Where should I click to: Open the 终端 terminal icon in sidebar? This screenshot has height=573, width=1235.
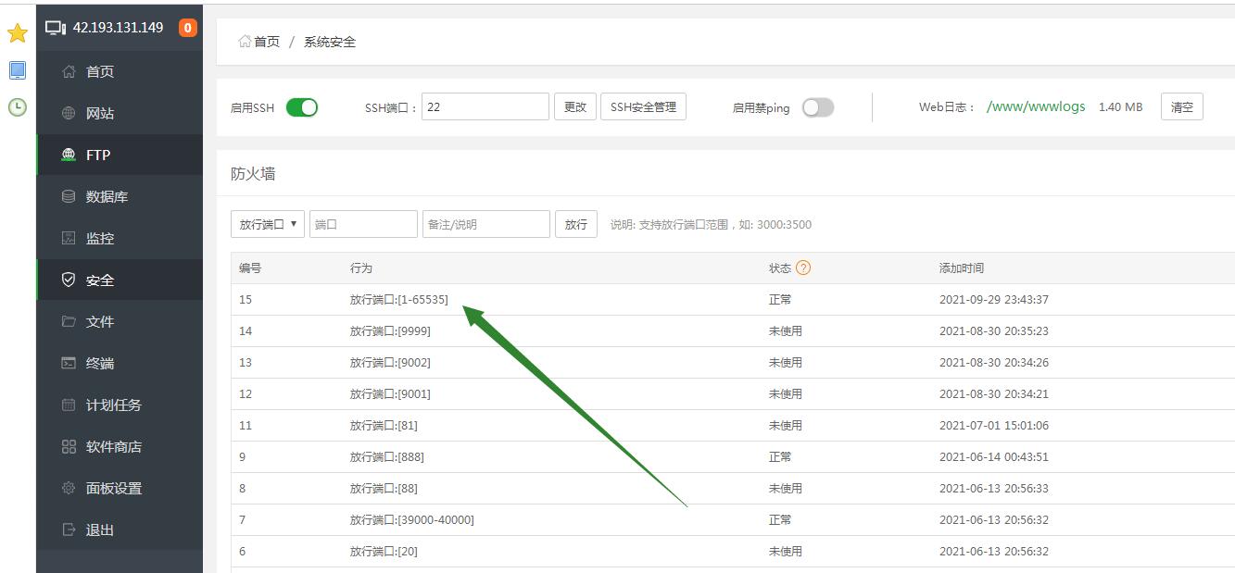69,363
